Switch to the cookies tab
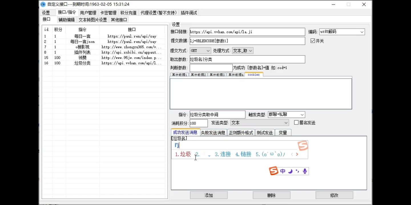Viewport: 411px width, 205px height. click(253, 74)
